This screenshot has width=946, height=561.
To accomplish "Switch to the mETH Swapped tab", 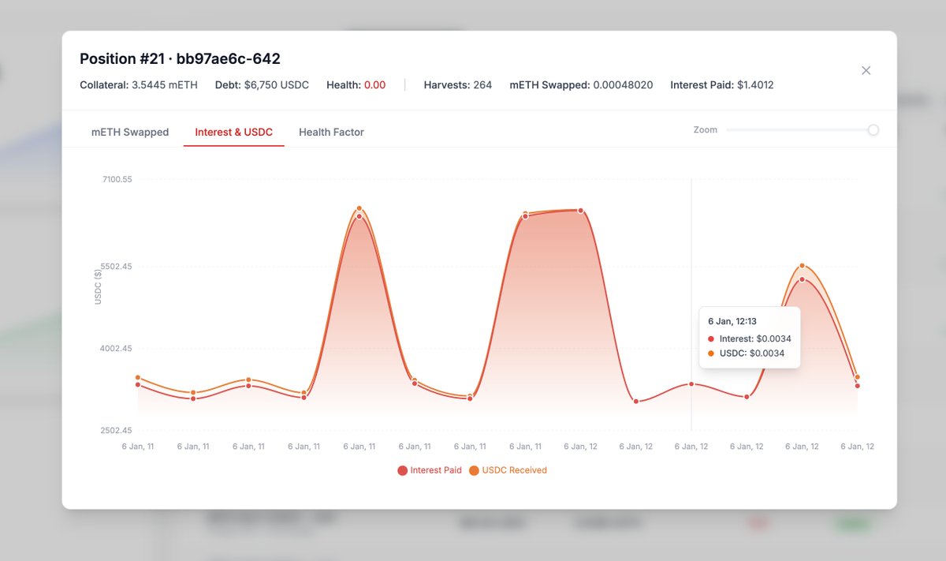I will 130,132.
